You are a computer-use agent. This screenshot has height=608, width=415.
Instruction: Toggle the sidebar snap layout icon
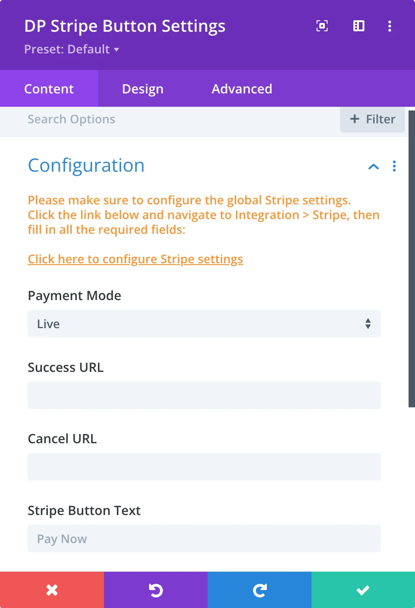(359, 26)
